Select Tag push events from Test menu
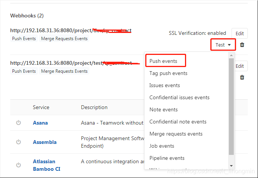Screen dimensions: 258x178 [x=168, y=73]
